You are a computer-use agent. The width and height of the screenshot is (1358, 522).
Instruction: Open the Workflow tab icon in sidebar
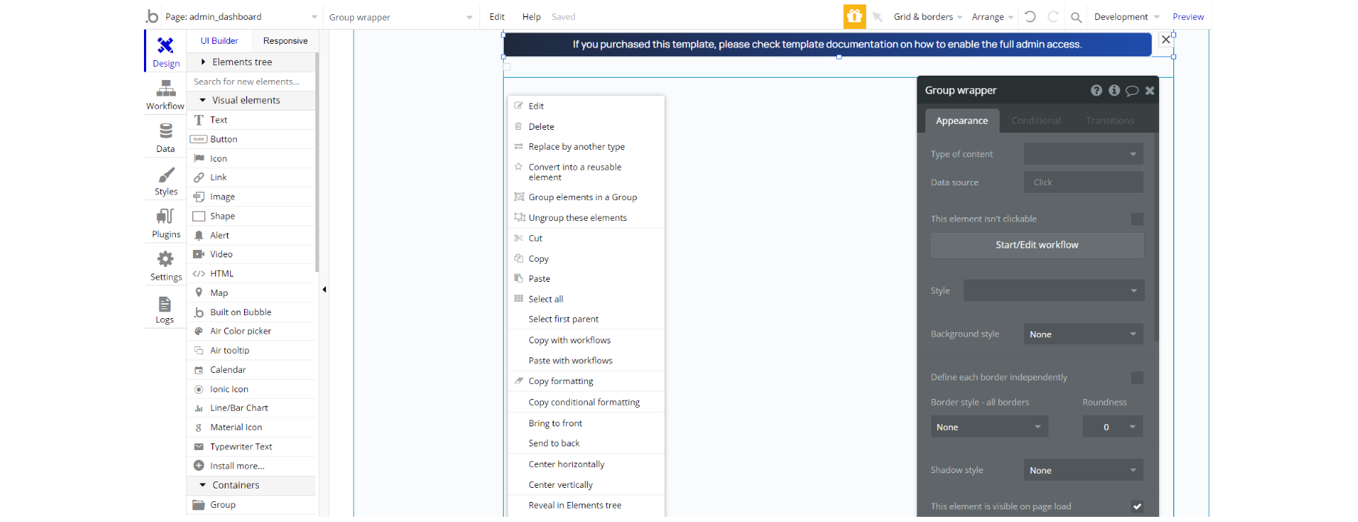(x=165, y=90)
